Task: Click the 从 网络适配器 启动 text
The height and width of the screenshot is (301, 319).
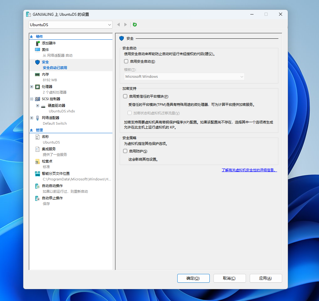Action: pos(58,55)
